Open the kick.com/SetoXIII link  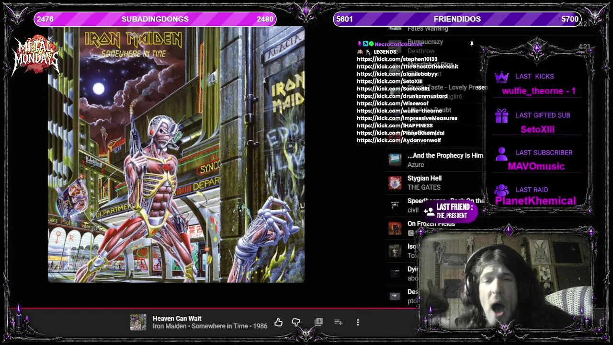click(x=389, y=81)
